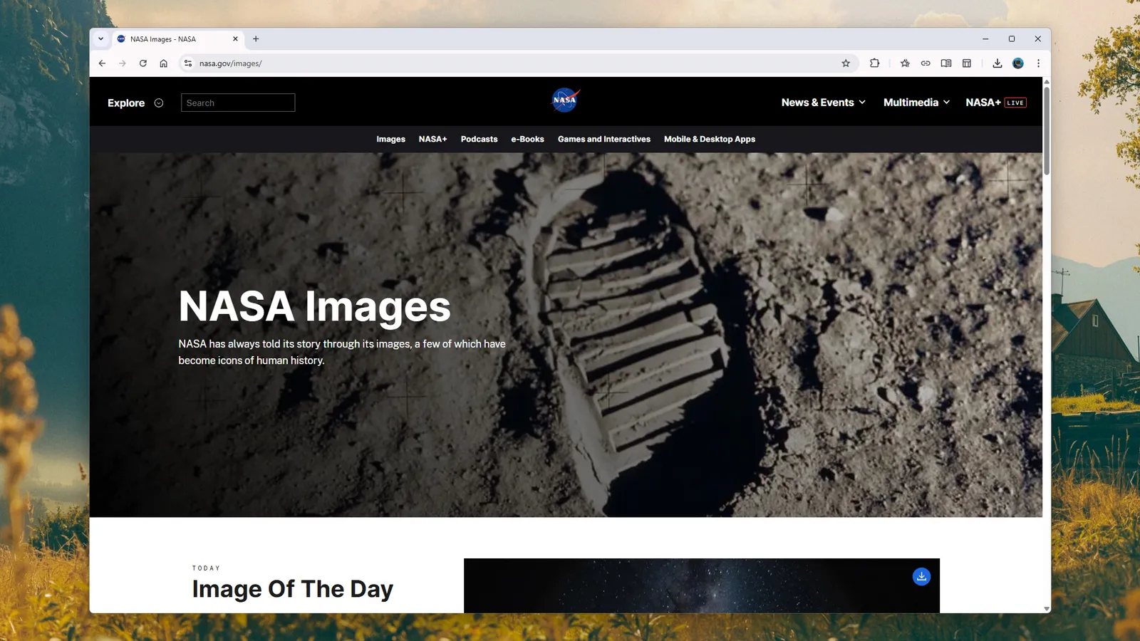Click the address bar URL
1140x641 pixels.
point(230,63)
